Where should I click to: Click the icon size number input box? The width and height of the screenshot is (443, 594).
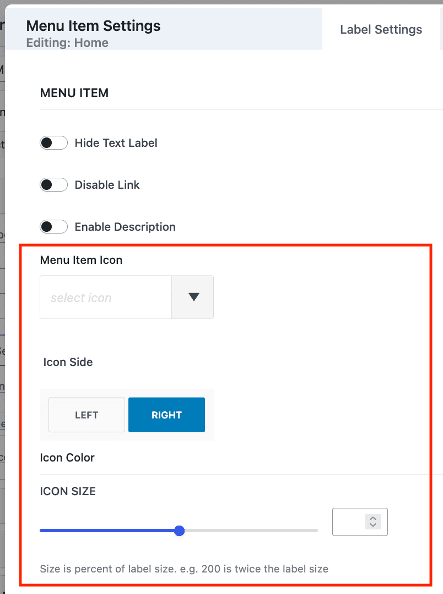pyautogui.click(x=353, y=522)
